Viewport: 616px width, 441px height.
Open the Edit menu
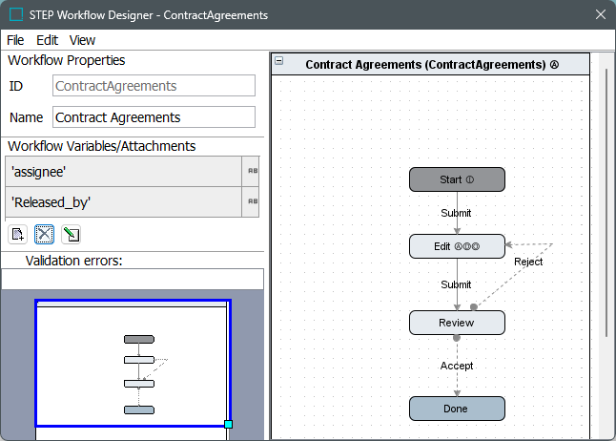(48, 40)
